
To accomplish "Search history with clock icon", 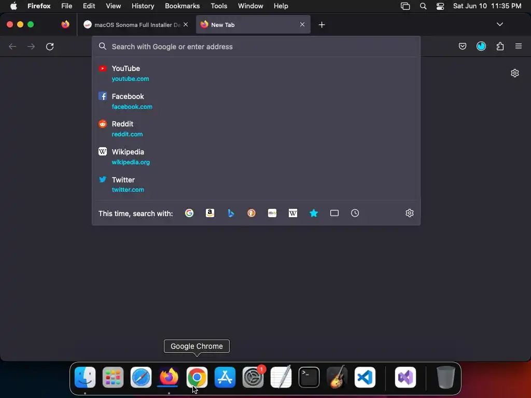I will pyautogui.click(x=355, y=213).
